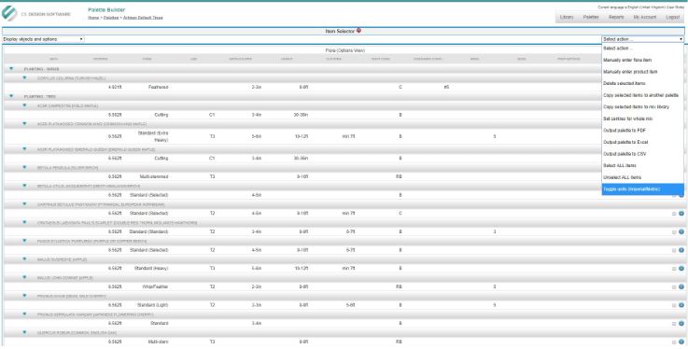
Task: Tick checkbox on Standard (Light) row
Action: (674, 305)
